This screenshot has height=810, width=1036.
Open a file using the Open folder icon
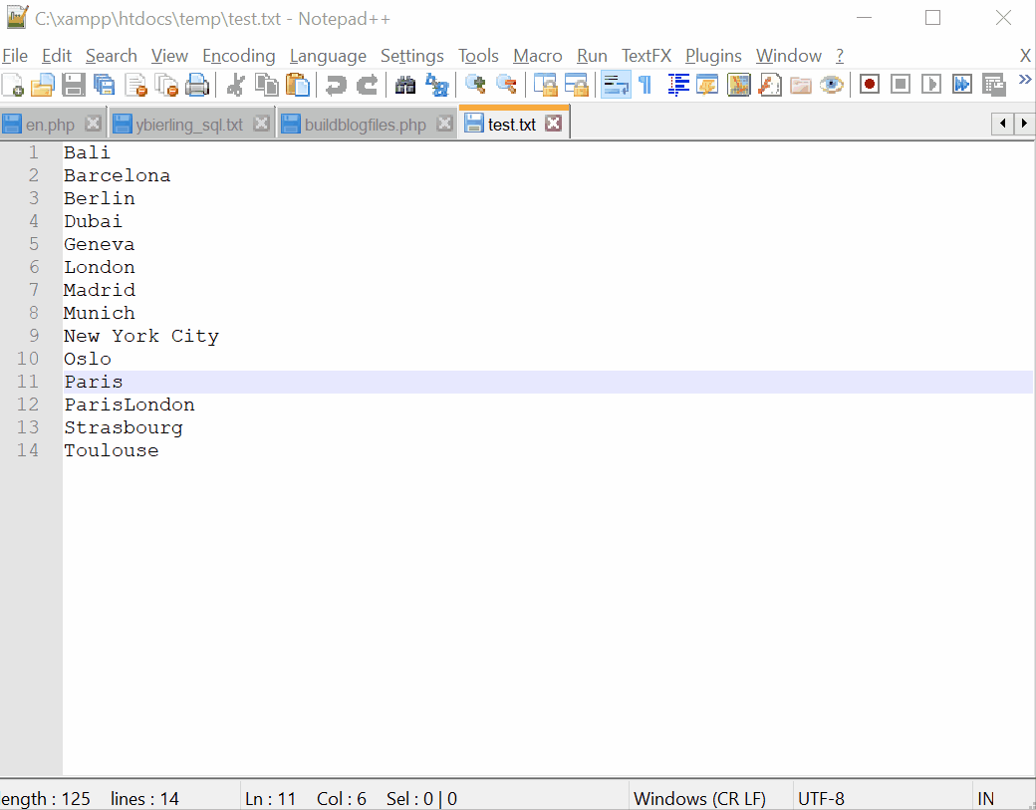tap(43, 85)
